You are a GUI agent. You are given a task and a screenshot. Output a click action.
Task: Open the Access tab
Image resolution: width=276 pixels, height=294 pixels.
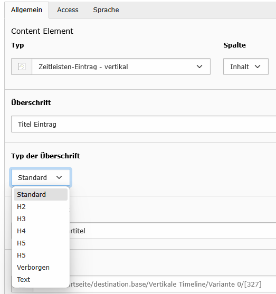68,10
